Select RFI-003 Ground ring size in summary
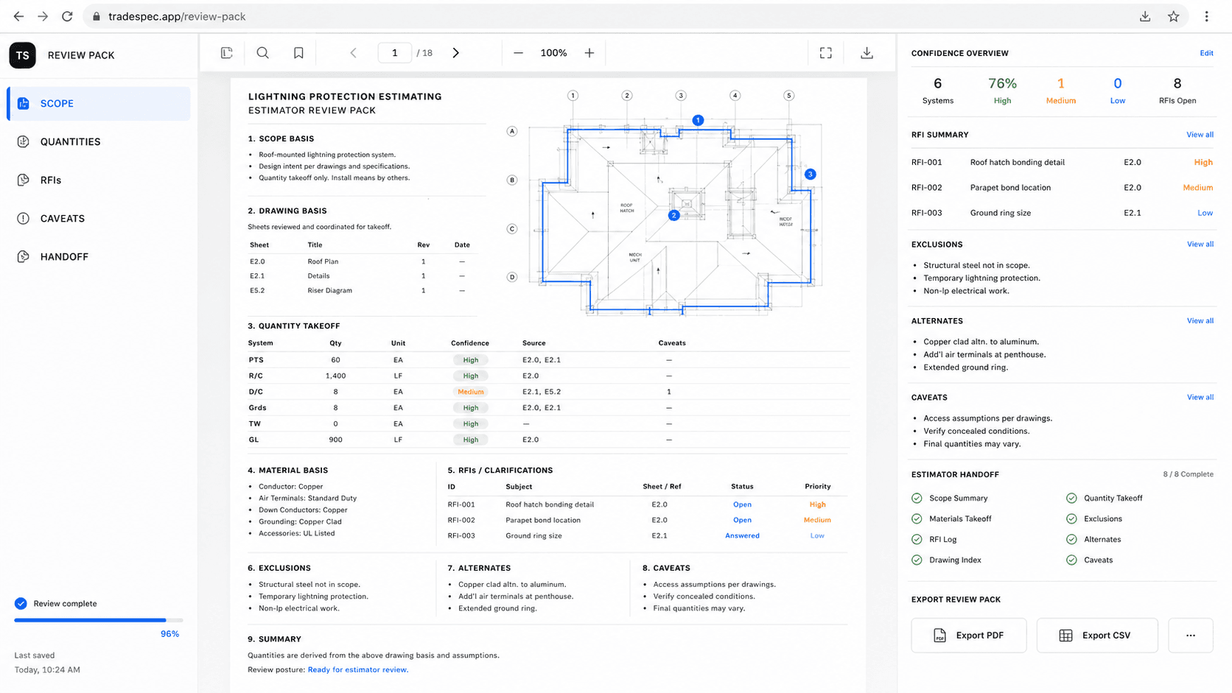1232x693 pixels. pyautogui.click(x=1063, y=213)
